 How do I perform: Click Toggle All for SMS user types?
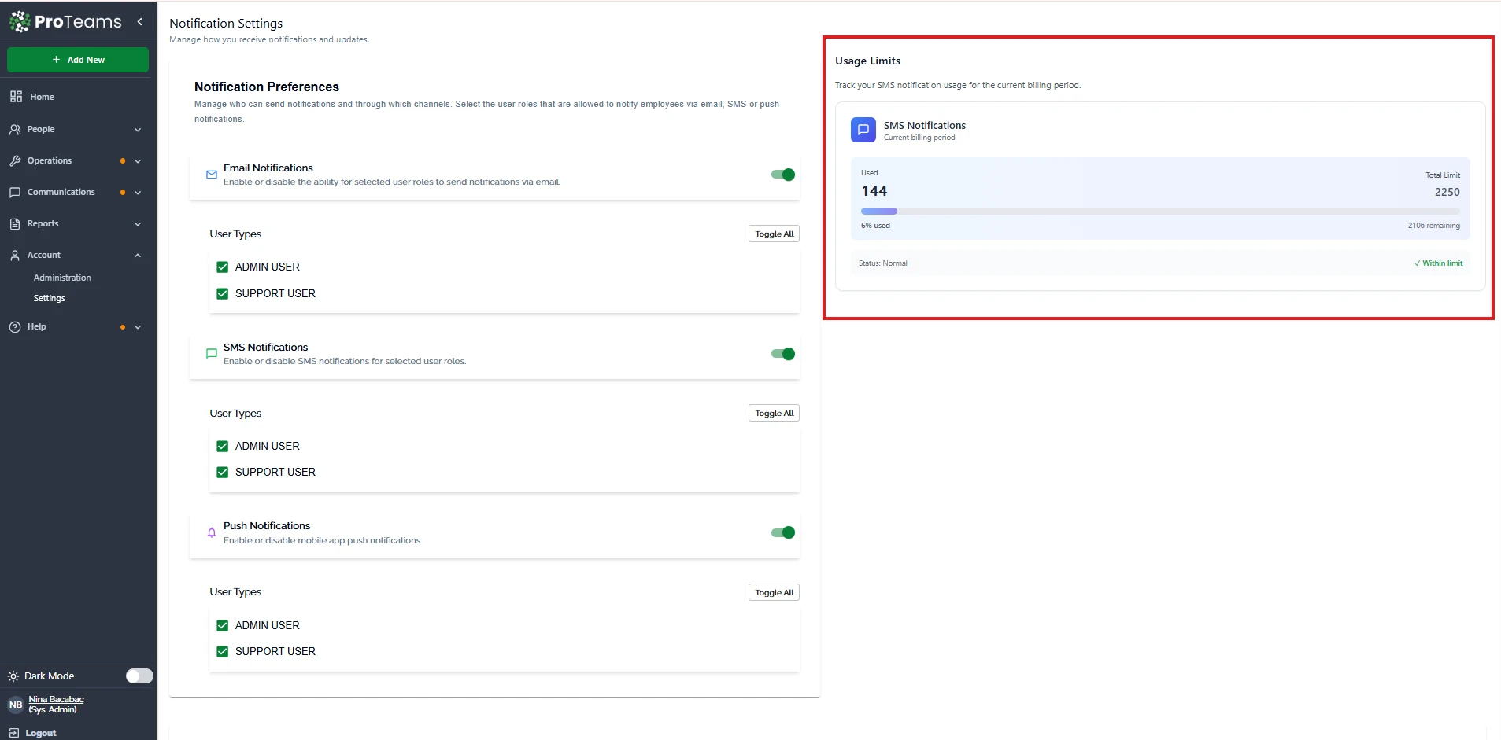(x=774, y=413)
